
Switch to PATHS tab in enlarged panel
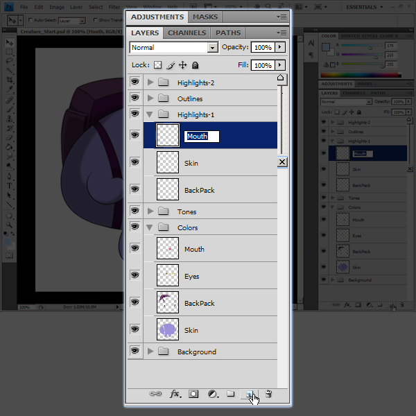(228, 33)
